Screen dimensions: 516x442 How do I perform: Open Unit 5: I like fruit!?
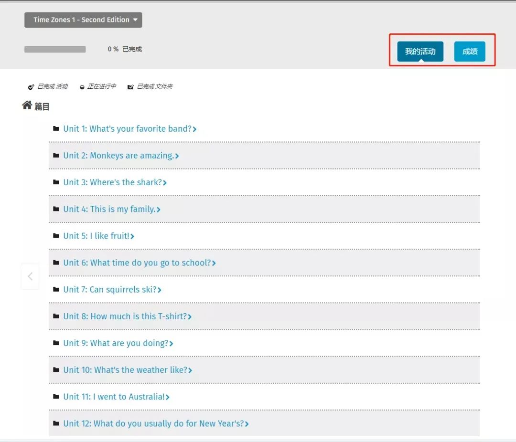pyautogui.click(x=96, y=236)
